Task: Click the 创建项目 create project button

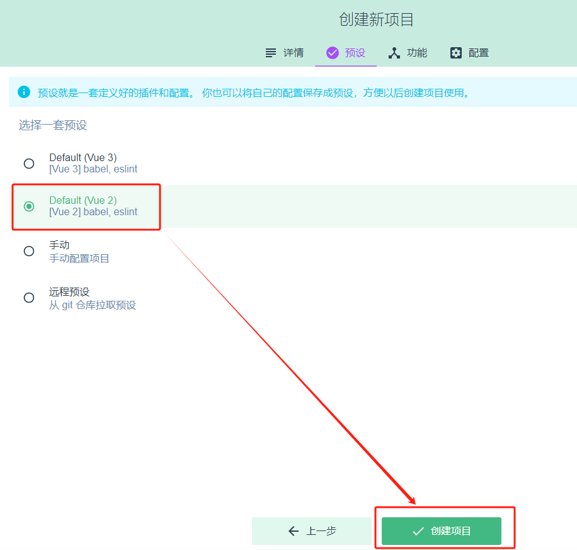Action: tap(441, 531)
